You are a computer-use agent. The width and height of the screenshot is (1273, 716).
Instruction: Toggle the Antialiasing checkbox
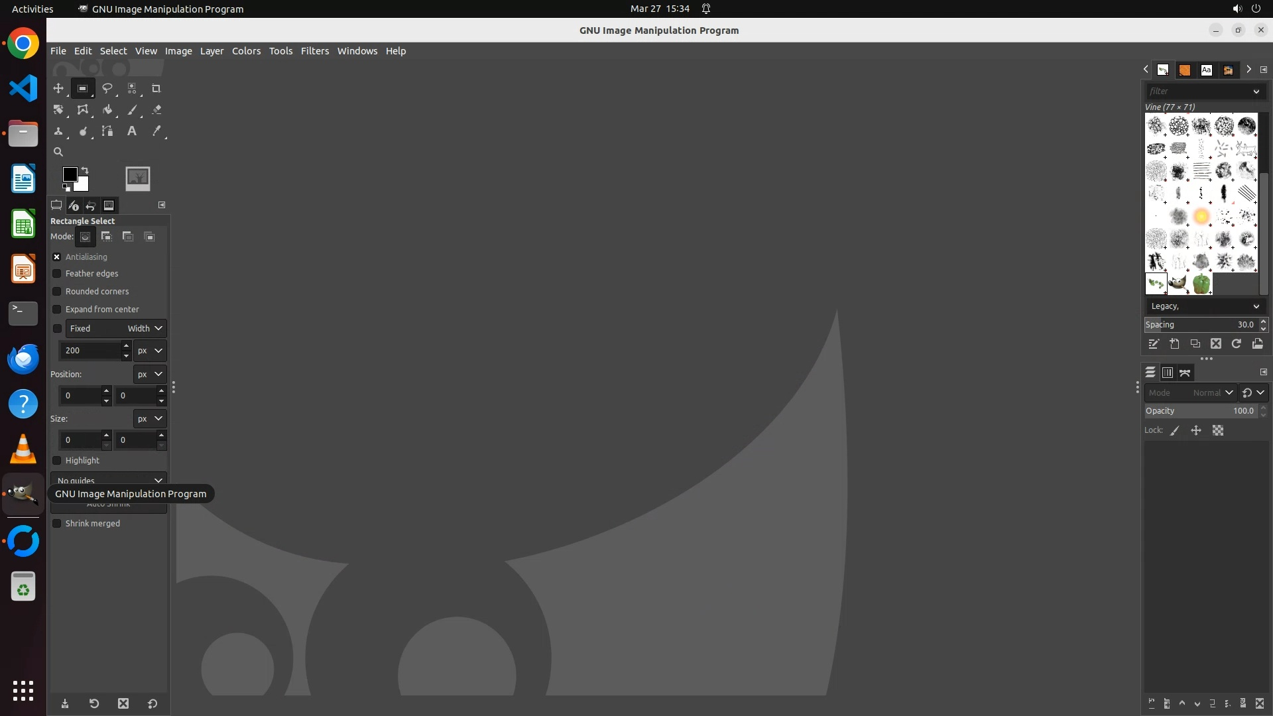(x=57, y=257)
